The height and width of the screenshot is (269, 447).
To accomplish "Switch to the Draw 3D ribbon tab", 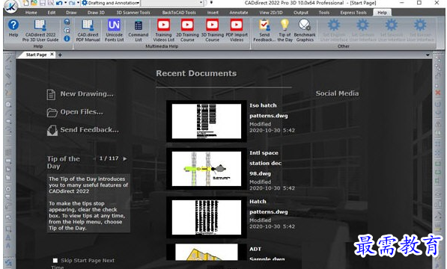I will click(x=96, y=13).
